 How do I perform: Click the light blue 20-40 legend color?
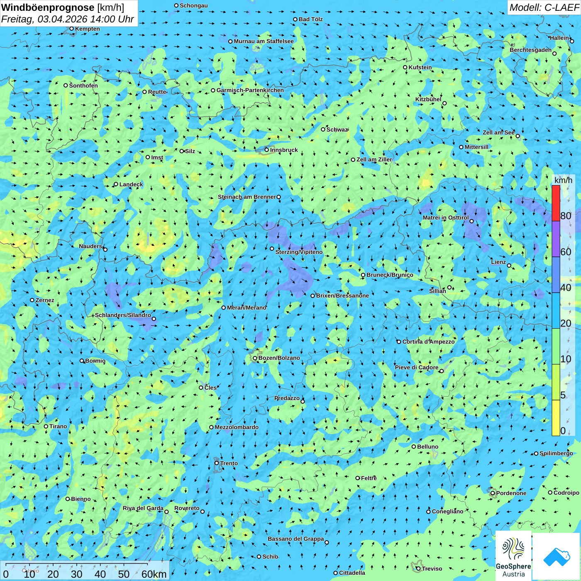[556, 311]
